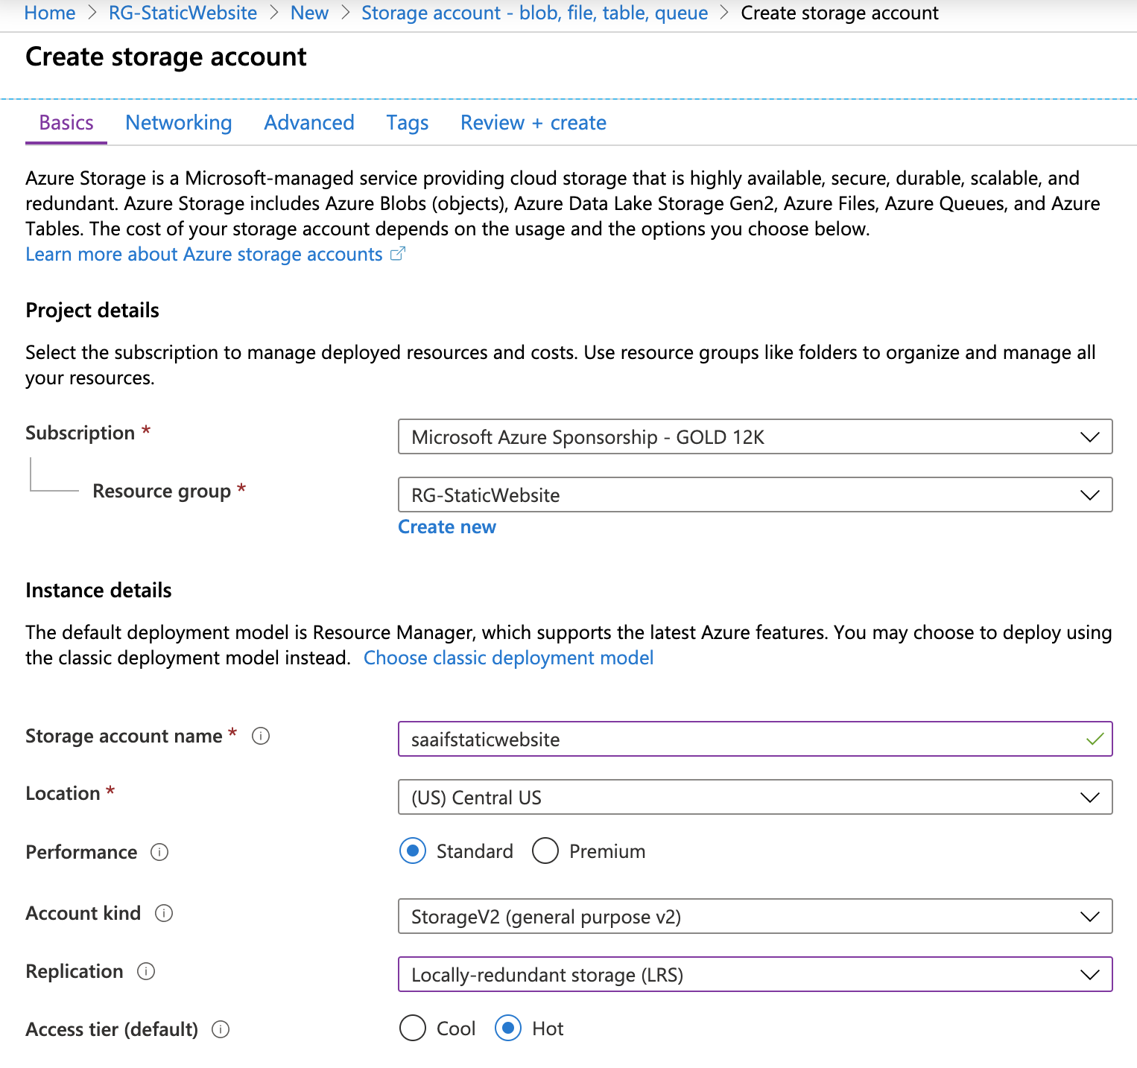Open the Location dropdown
The image size is (1137, 1068).
point(755,797)
